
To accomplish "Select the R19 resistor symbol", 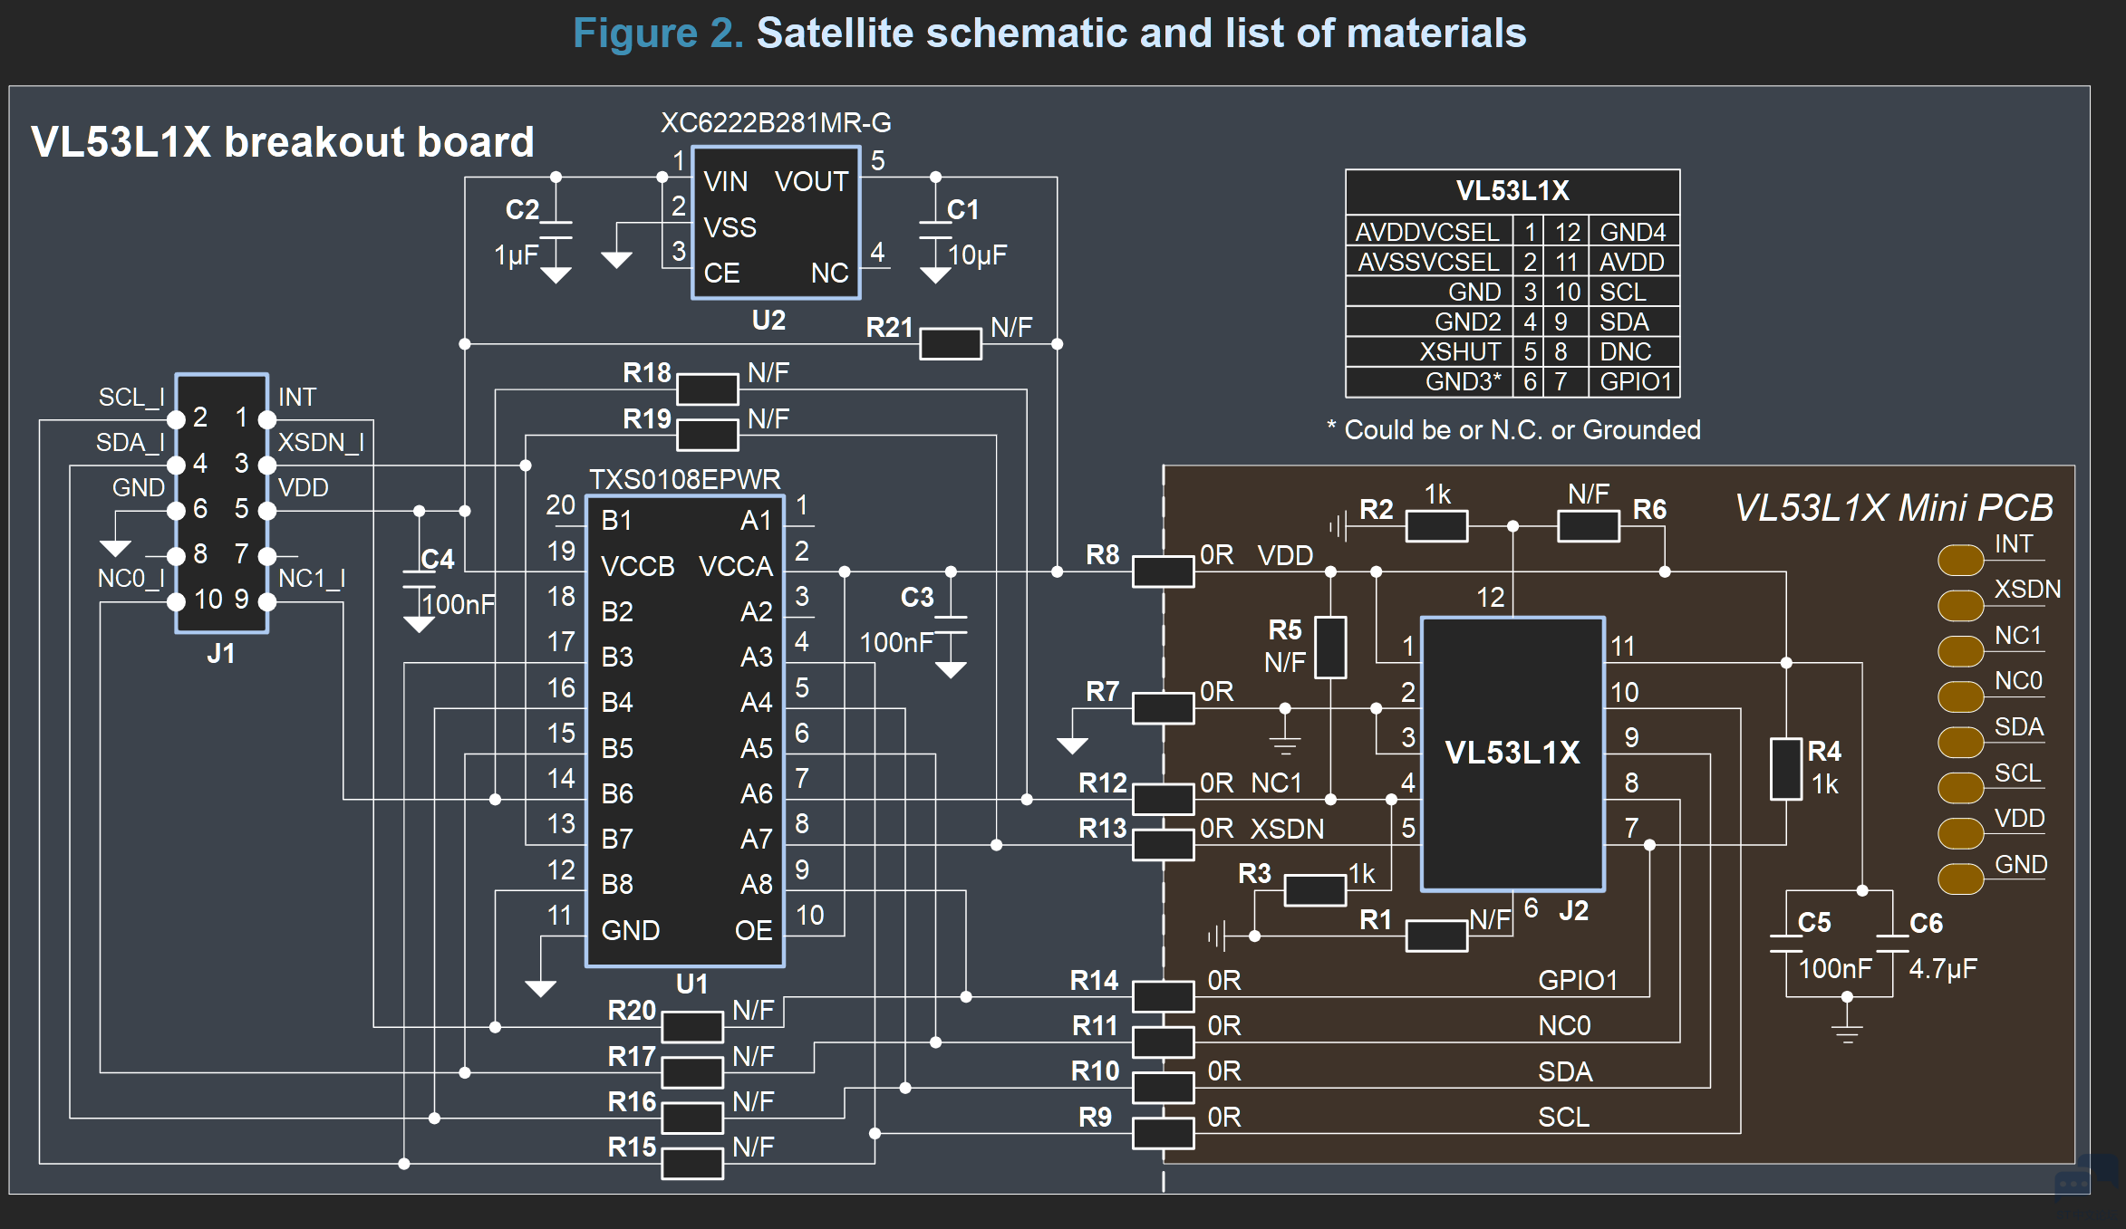I will coord(708,435).
